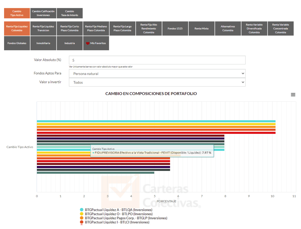This screenshot has width=301, height=229.
Task: Open the Fondos Globales category
Action: (17, 43)
